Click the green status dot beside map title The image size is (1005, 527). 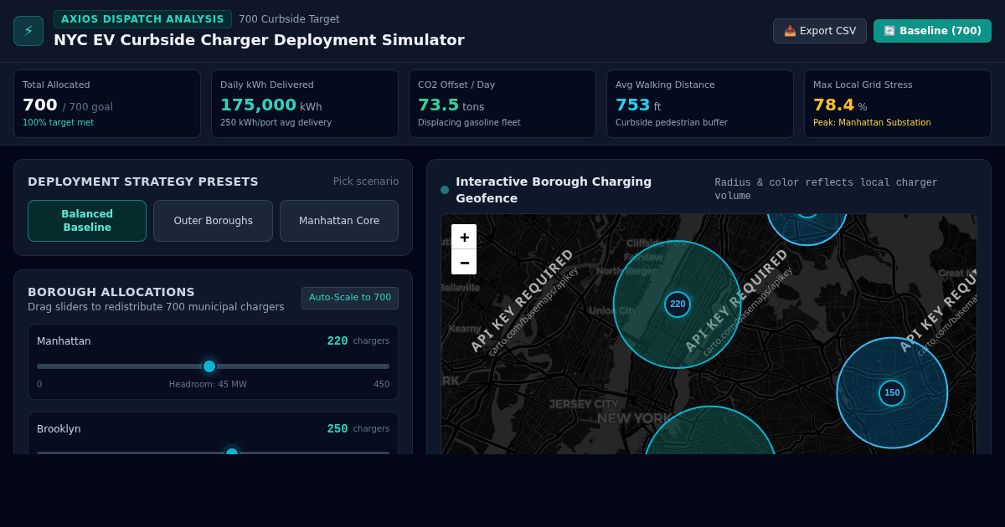tap(445, 190)
